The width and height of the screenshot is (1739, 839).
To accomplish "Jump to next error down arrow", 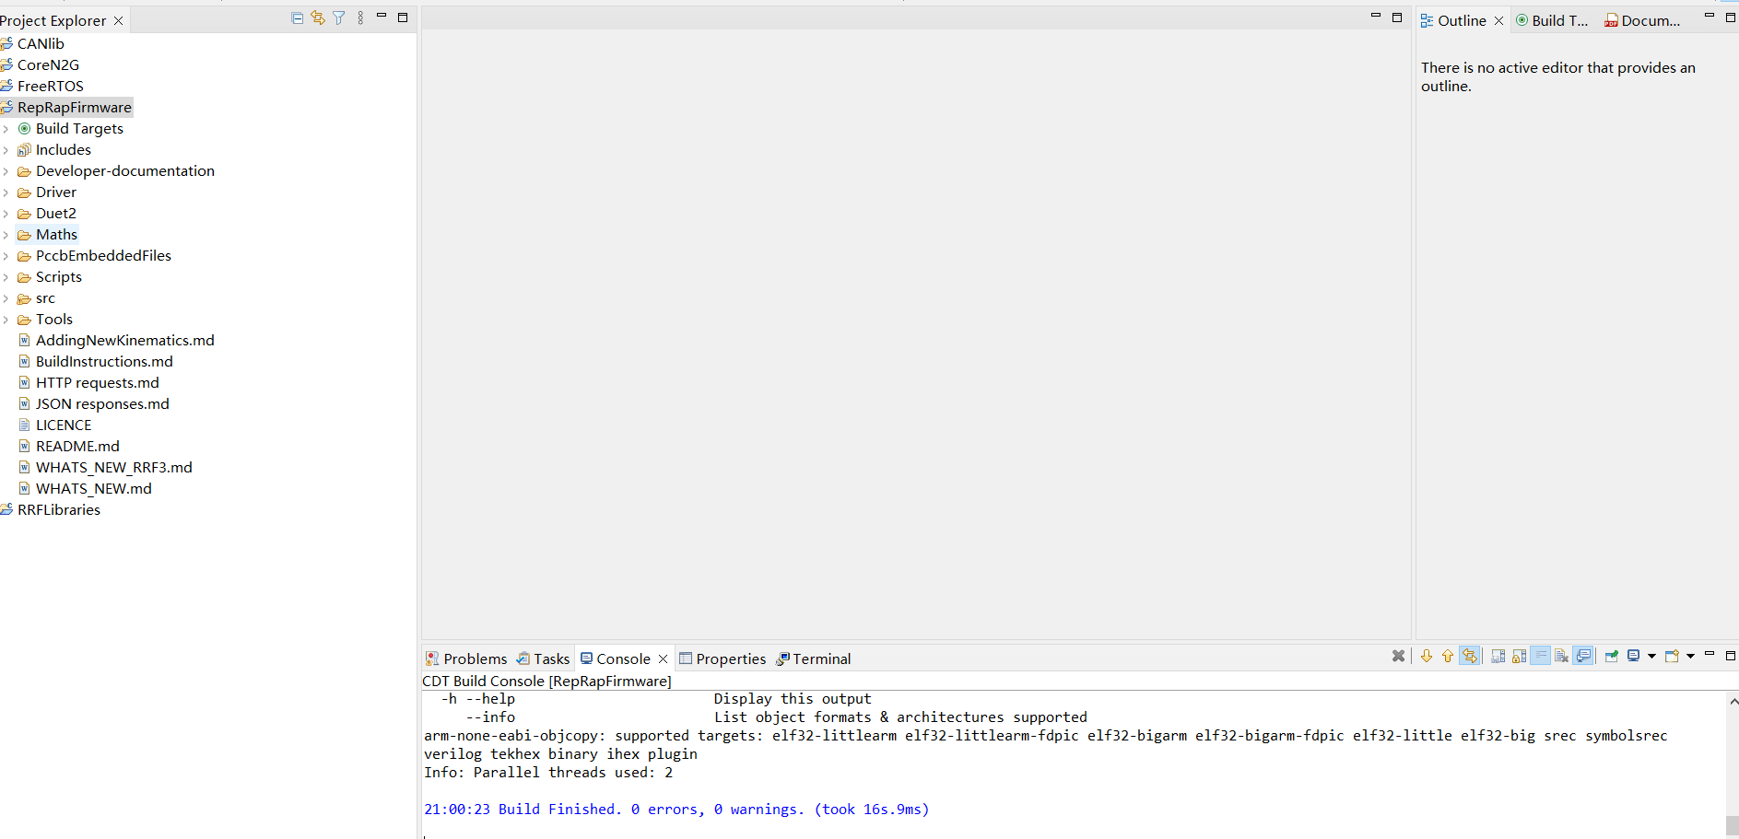I will click(x=1427, y=656).
